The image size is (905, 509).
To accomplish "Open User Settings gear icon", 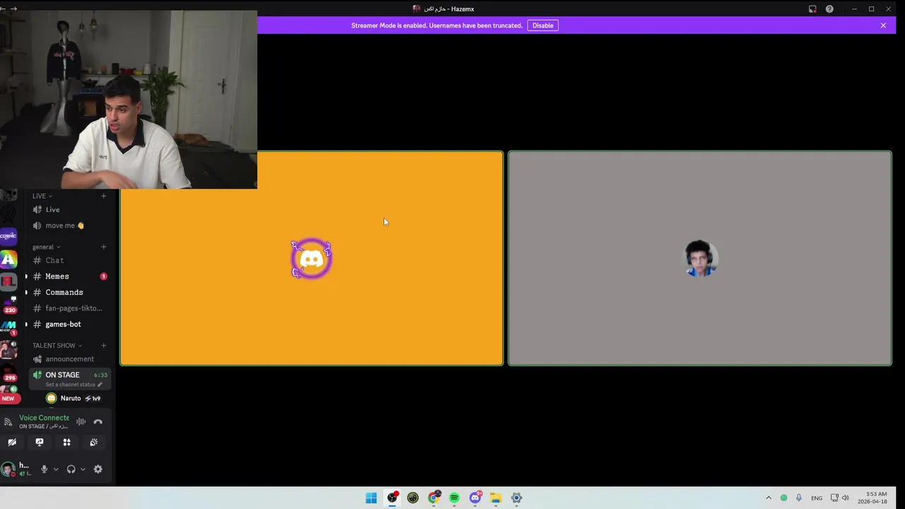I will pos(98,469).
